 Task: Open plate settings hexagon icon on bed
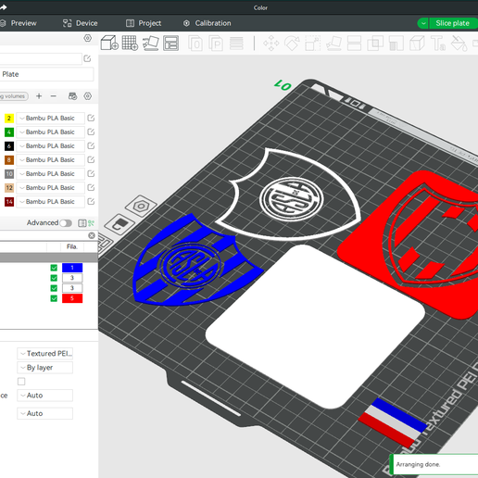point(141,206)
